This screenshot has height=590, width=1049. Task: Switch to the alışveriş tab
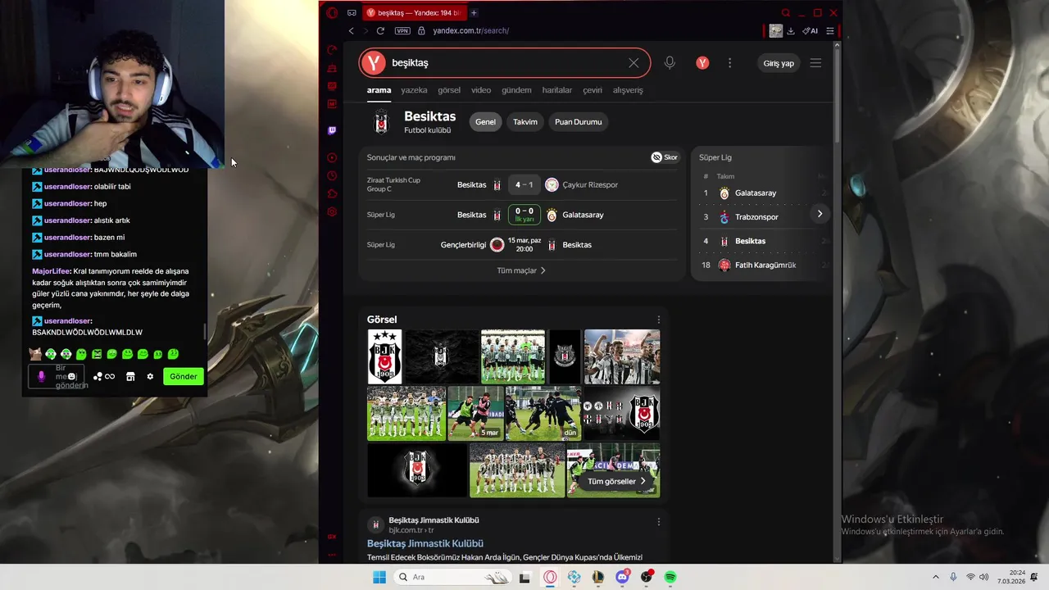click(x=628, y=90)
